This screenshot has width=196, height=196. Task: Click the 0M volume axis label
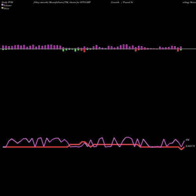[187, 140]
